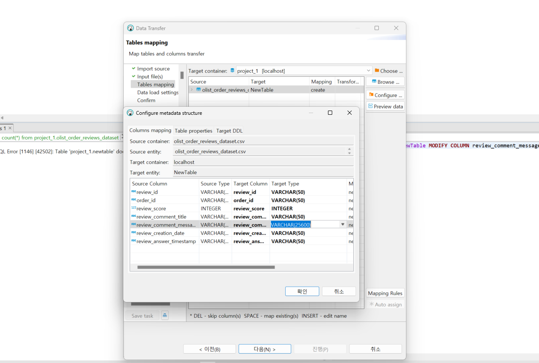539x363 pixels.
Task: Click the review_score target column cell
Action: tap(250, 208)
